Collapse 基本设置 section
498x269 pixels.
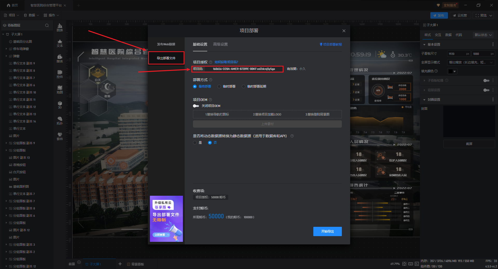click(x=424, y=45)
